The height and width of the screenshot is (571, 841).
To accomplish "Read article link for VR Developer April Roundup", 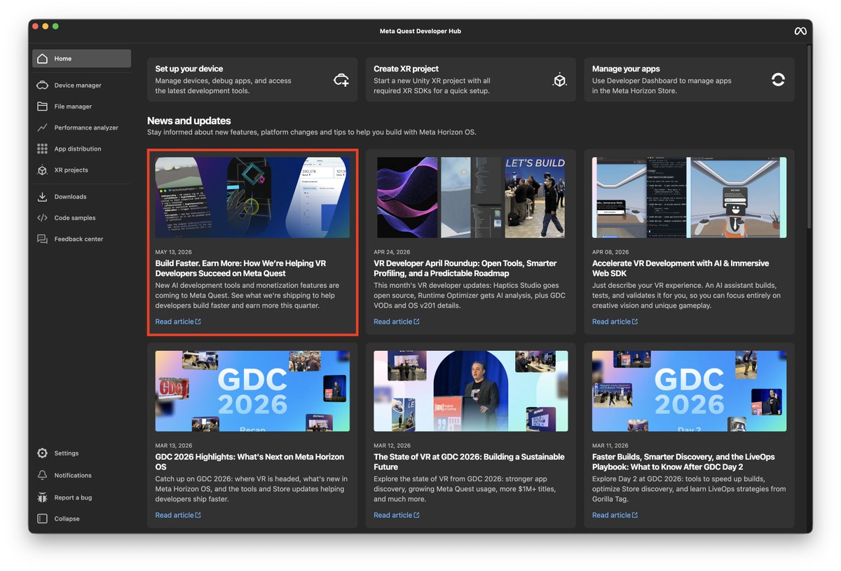I will pos(397,322).
